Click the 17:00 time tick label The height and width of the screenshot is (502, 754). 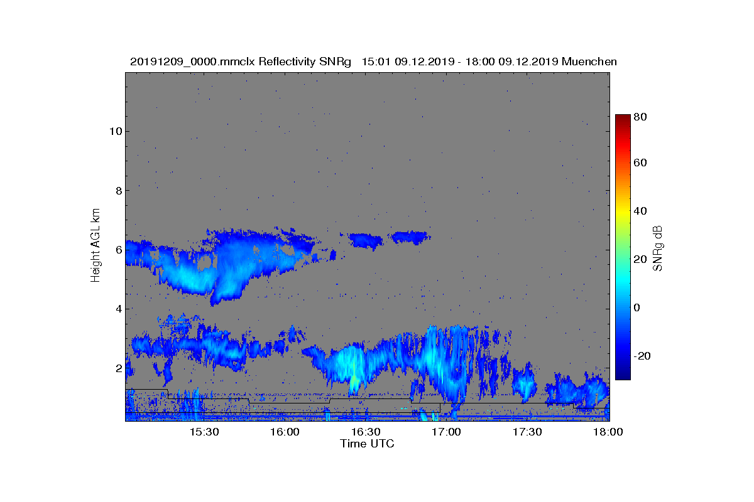(x=447, y=432)
